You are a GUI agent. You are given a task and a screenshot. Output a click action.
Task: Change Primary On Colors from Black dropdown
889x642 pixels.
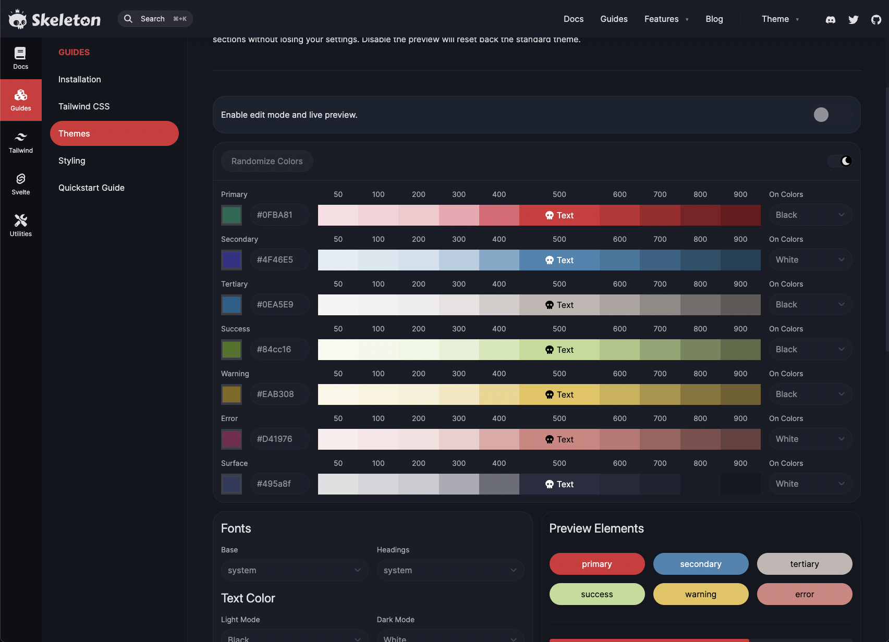pos(810,215)
